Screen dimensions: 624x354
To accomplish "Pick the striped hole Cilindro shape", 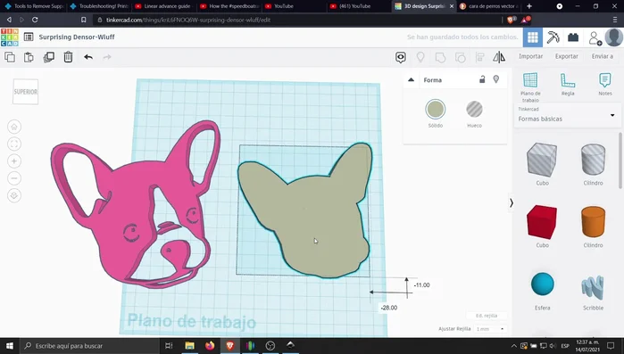I will pos(593,160).
